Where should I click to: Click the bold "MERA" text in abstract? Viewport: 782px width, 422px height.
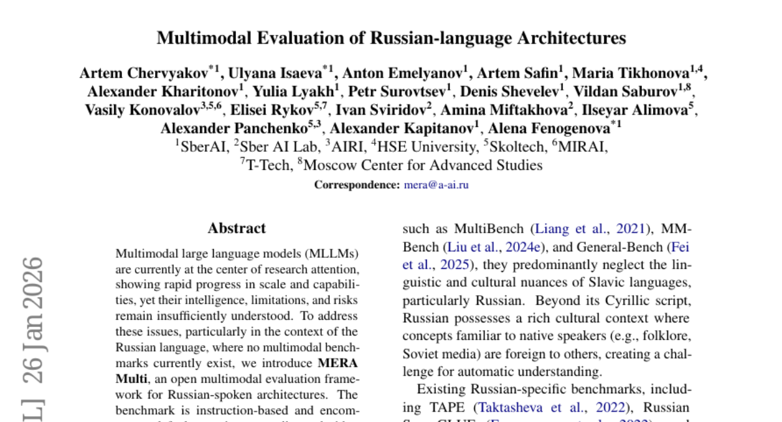point(337,363)
